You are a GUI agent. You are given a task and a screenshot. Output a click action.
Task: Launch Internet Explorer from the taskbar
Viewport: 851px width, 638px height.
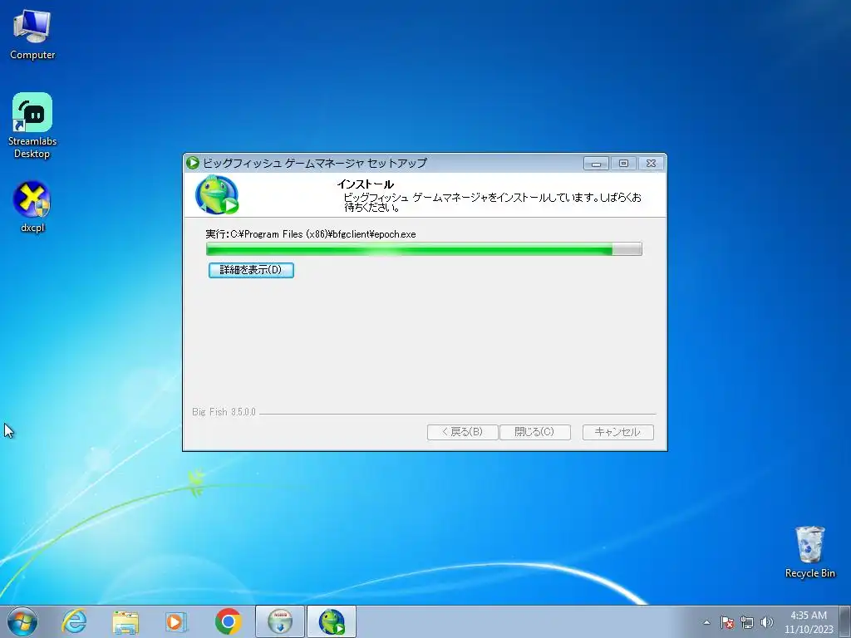coord(74,621)
